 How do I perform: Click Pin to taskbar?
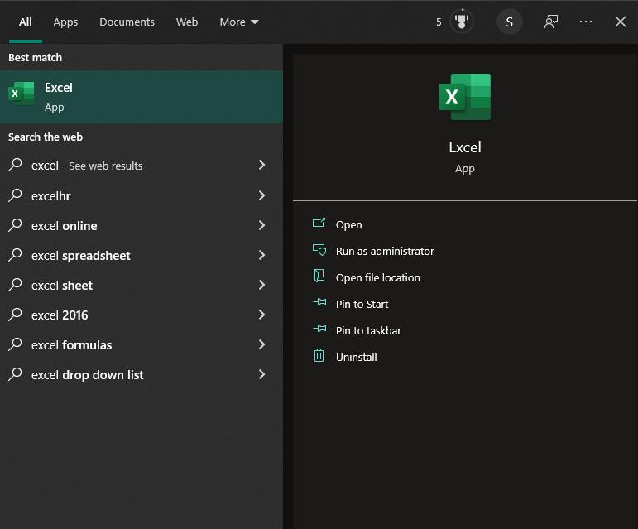pos(368,330)
